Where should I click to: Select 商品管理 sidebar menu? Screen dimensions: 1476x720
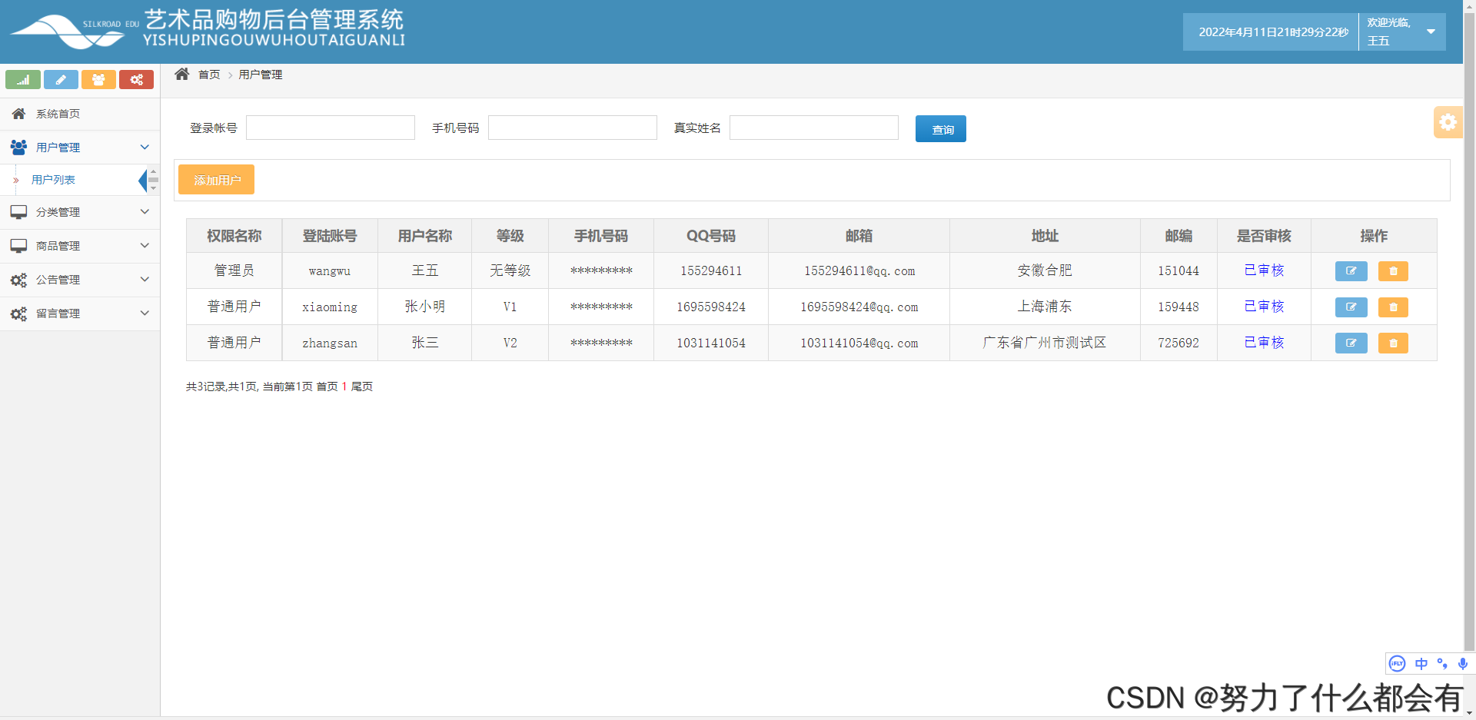[x=80, y=246]
